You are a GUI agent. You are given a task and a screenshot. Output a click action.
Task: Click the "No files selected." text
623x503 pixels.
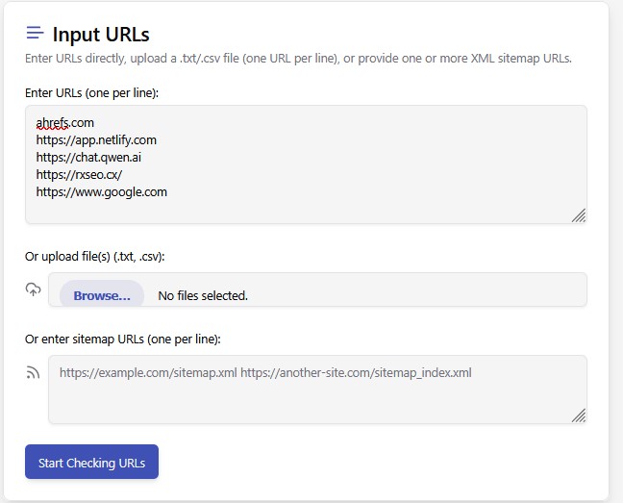[x=203, y=296]
